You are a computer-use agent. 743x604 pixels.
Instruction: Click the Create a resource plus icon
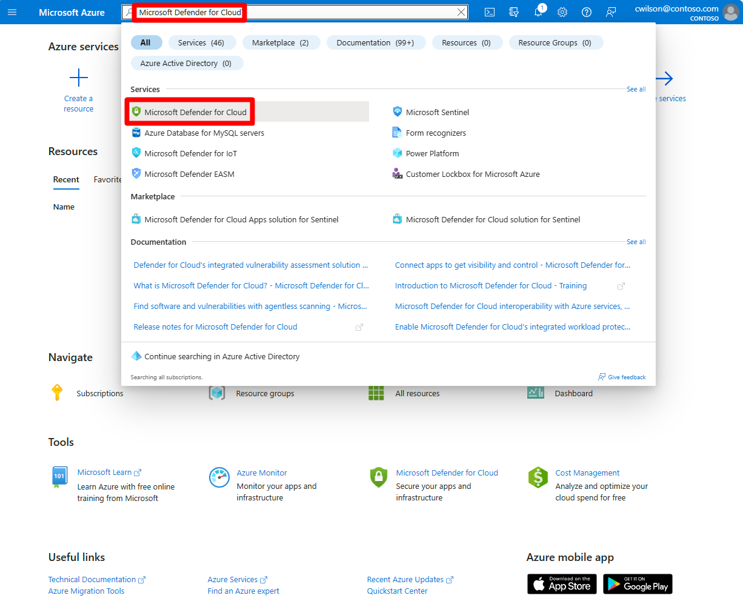(79, 78)
